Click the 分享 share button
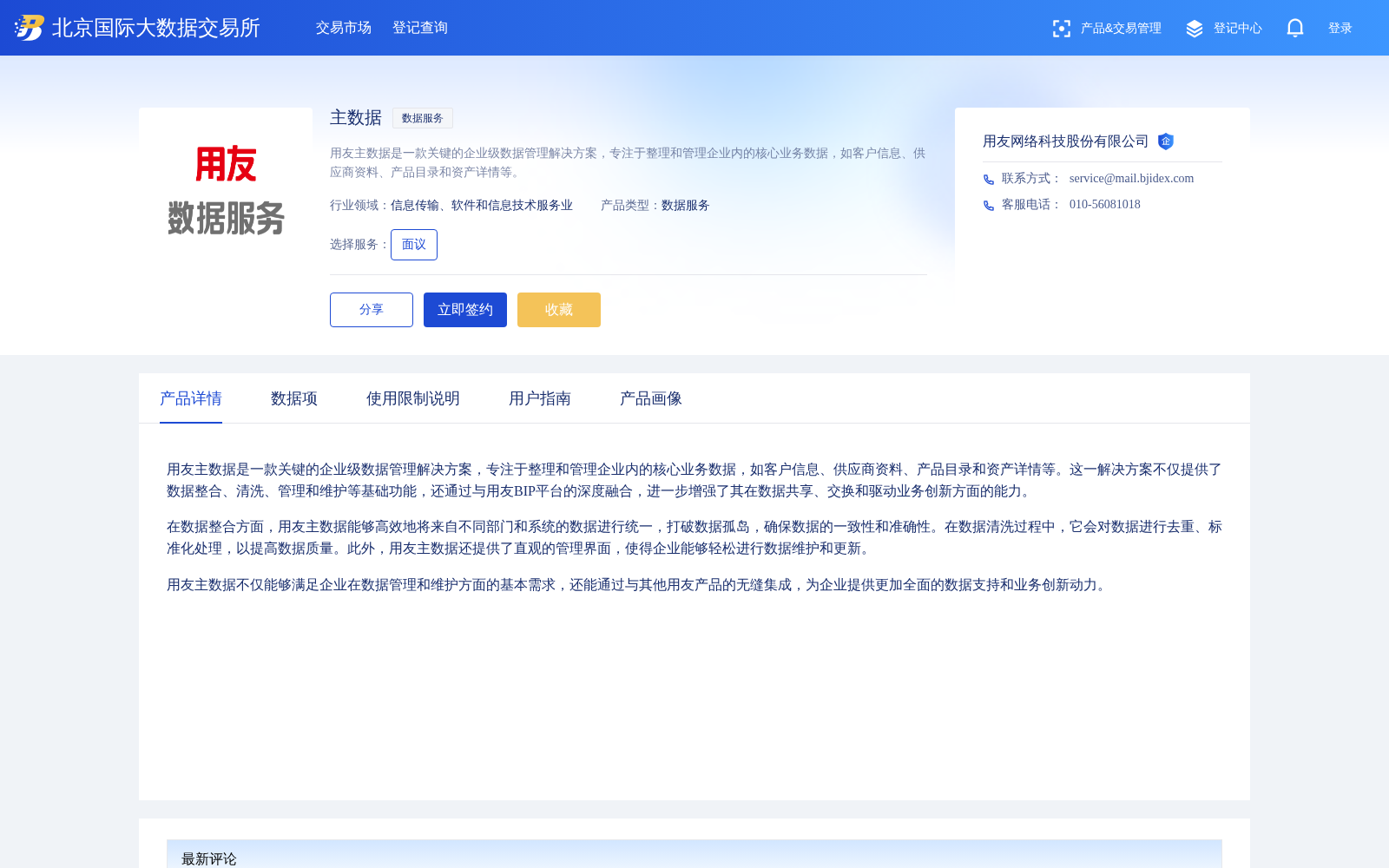This screenshot has height=868, width=1389. click(372, 310)
